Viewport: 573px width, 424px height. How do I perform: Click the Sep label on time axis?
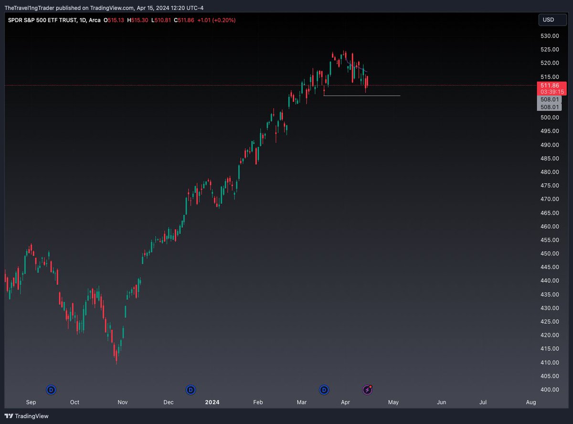pos(31,403)
